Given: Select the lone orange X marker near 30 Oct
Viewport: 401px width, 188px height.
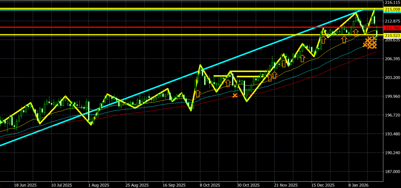Looking at the screenshot, I should 235,95.
